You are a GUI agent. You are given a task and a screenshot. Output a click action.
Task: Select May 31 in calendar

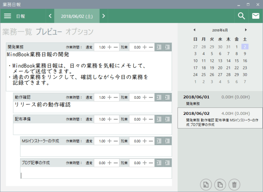(228, 47)
